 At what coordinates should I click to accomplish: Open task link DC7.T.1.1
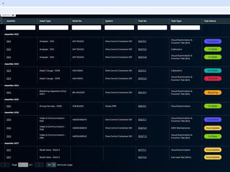[x=142, y=150]
